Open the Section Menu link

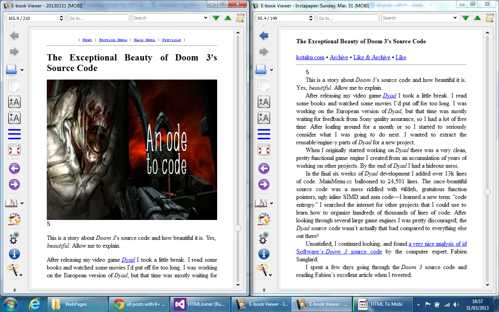click(x=113, y=40)
